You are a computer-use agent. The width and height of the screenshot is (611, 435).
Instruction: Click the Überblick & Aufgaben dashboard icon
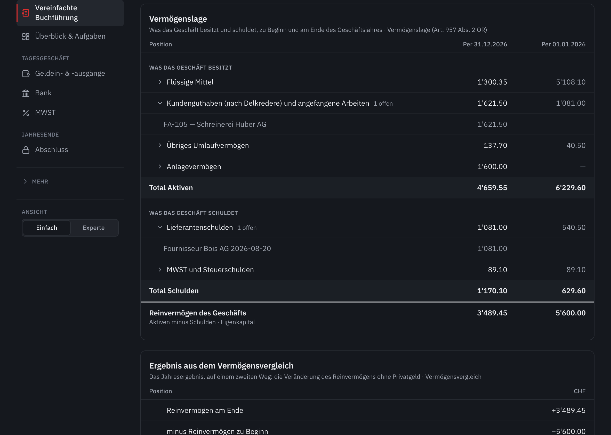click(x=26, y=36)
